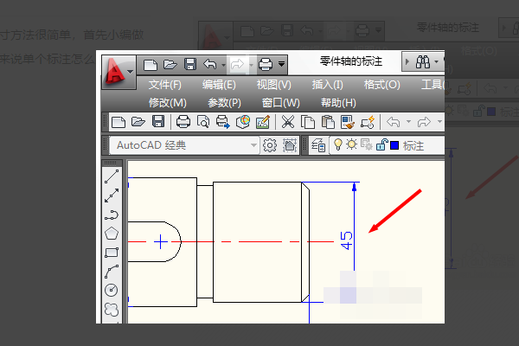
Task: Toggle the layer on/off lightbulb
Action: 338,145
